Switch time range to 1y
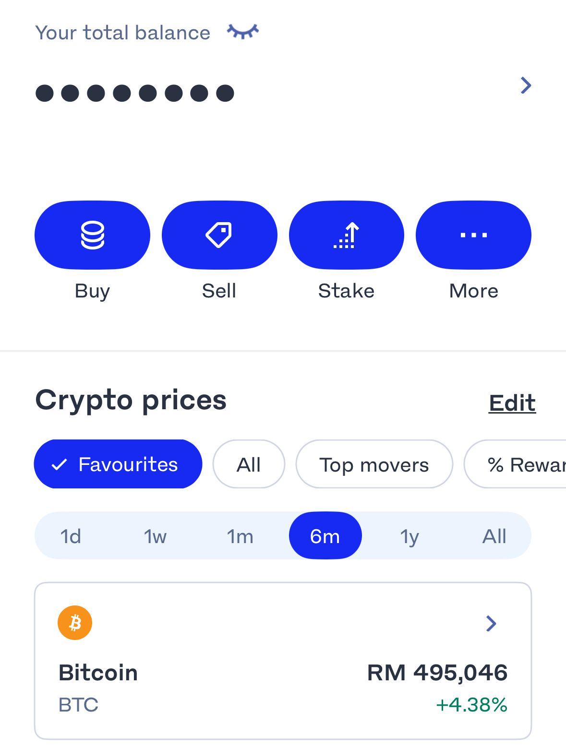 click(x=409, y=536)
